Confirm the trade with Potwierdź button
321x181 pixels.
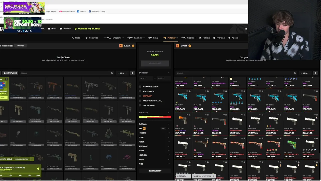point(155,63)
